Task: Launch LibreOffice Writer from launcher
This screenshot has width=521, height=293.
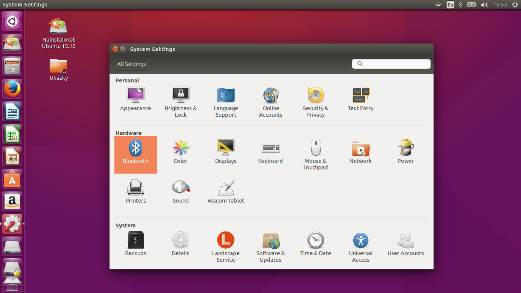Action: coord(13,111)
